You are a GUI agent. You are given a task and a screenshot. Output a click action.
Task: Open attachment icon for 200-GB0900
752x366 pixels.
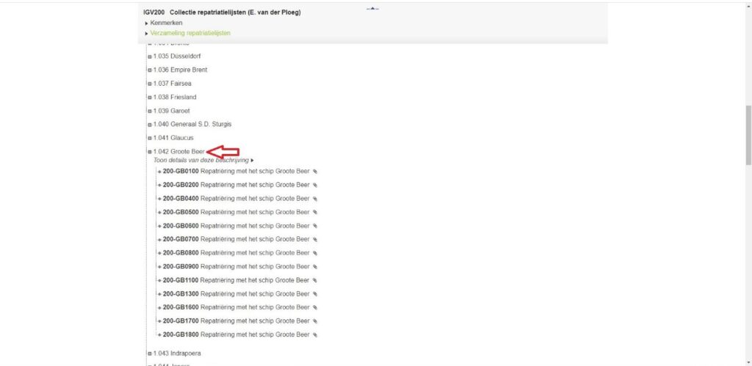tap(315, 267)
